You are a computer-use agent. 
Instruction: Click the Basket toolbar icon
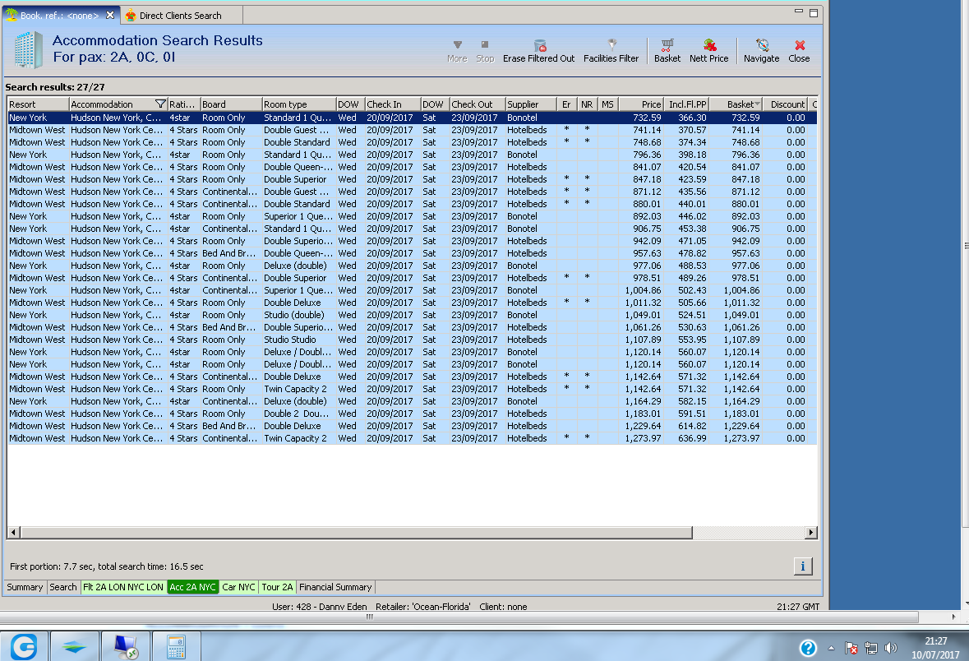click(667, 50)
